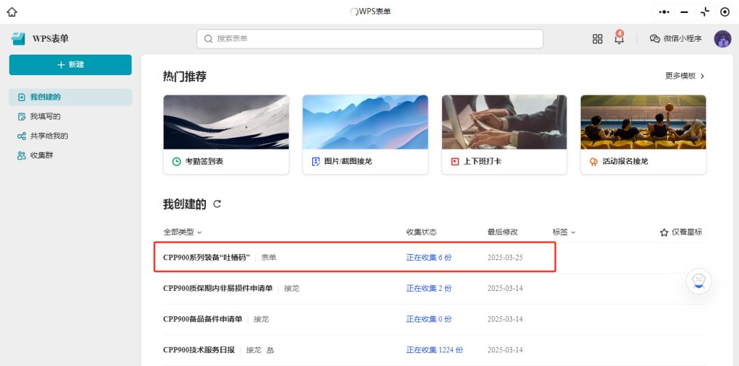This screenshot has width=739, height=366.
Task: Open 微信小程序 link
Action: (x=675, y=39)
